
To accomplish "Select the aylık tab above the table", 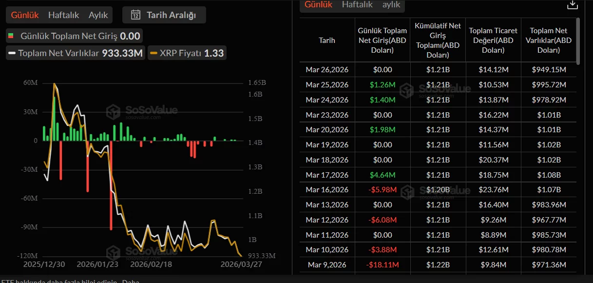I will (x=391, y=4).
